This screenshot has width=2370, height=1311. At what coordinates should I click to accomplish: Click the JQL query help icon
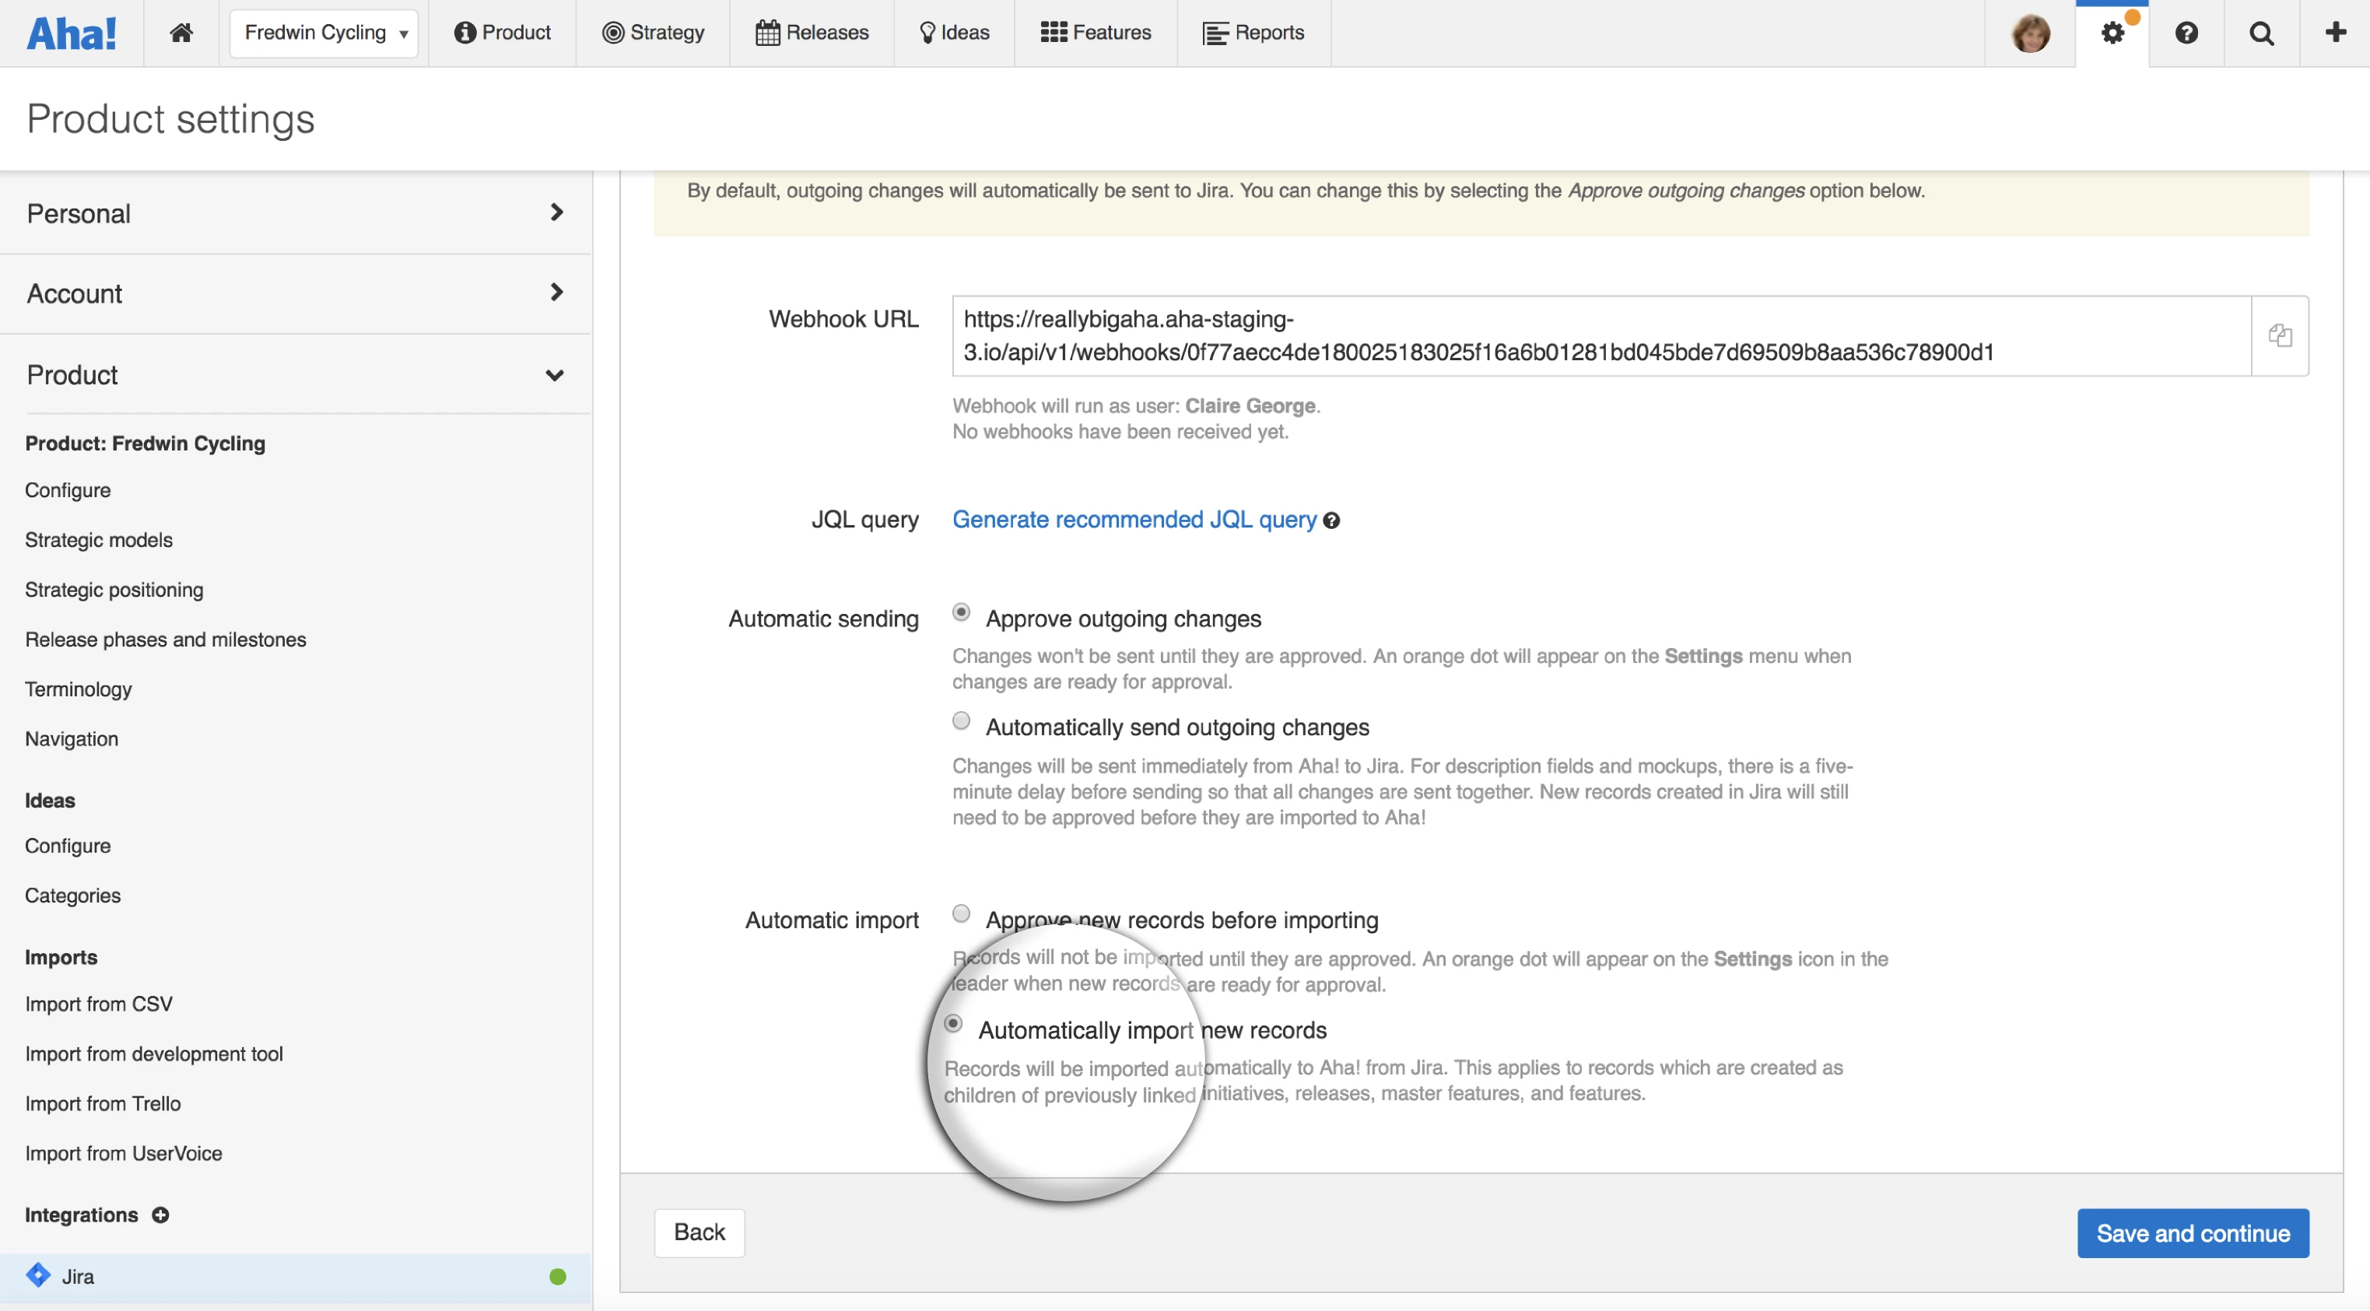[x=1331, y=521]
